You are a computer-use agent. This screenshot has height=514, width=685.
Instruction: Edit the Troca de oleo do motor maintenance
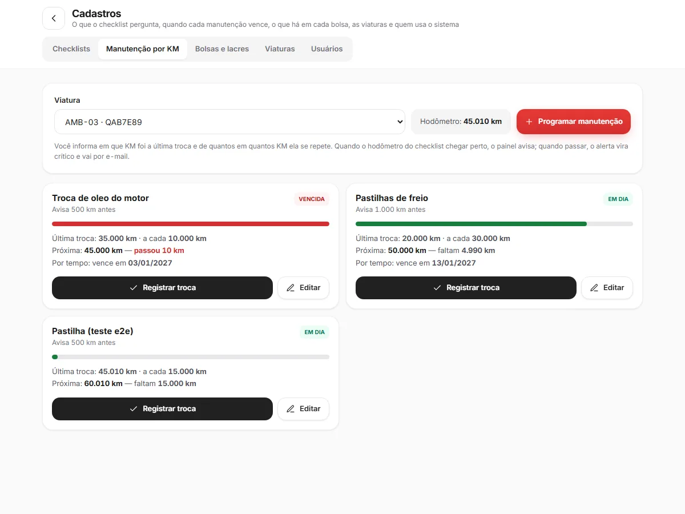[303, 288]
